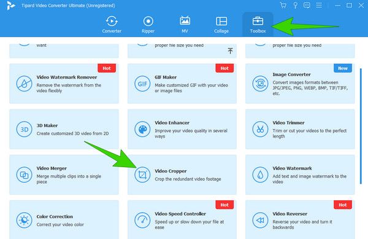Open the Image Converter title text
The image size is (368, 239).
click(291, 74)
